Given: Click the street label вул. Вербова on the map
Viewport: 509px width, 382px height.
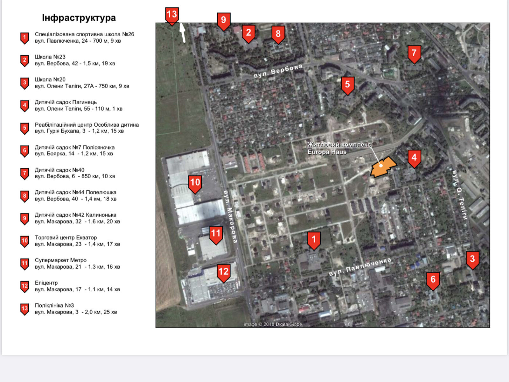Looking at the screenshot, I should [278, 71].
